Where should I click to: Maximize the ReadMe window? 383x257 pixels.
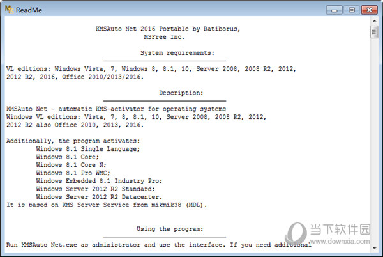click(x=352, y=10)
